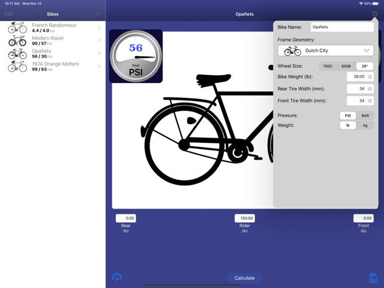Viewport: 384px width, 288px height.
Task: Clear the Bike Weight field with its X icon
Action: click(370, 76)
